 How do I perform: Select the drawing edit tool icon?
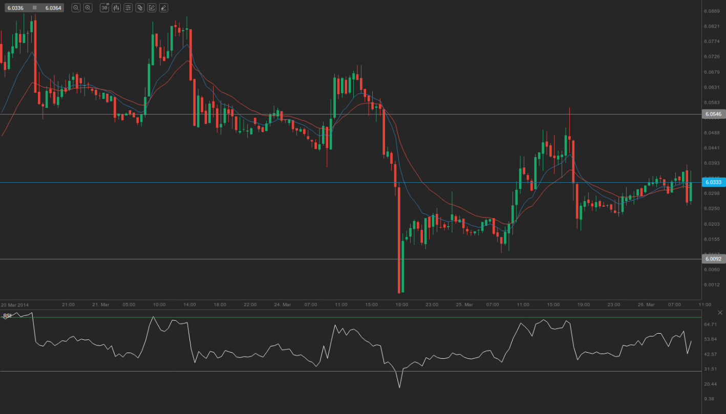(x=152, y=8)
